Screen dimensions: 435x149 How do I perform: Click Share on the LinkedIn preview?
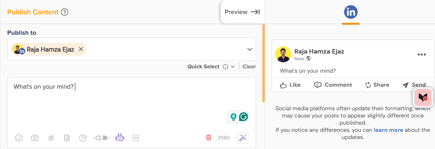[x=377, y=85]
